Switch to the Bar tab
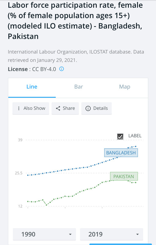The image size is (156, 245). [x=79, y=87]
